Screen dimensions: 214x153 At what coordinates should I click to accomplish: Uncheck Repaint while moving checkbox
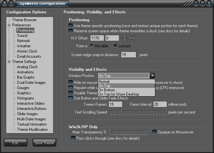point(70,87)
